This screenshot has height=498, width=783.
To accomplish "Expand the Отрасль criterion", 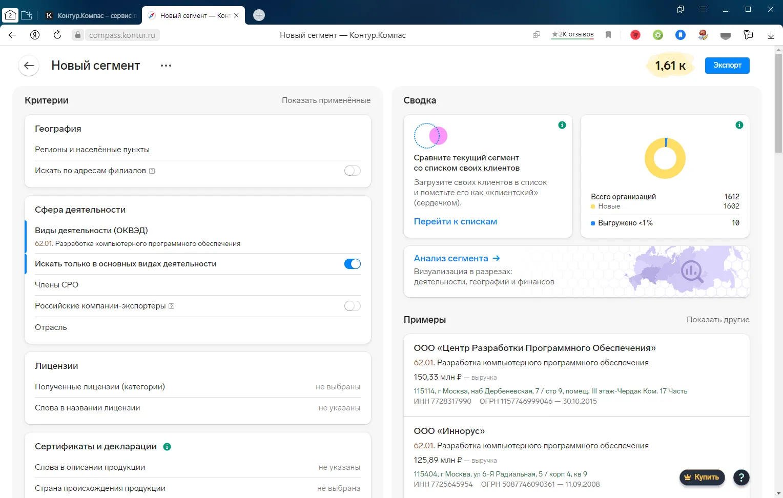I will [x=198, y=327].
